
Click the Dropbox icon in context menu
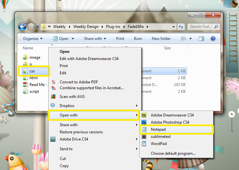[x=53, y=106]
